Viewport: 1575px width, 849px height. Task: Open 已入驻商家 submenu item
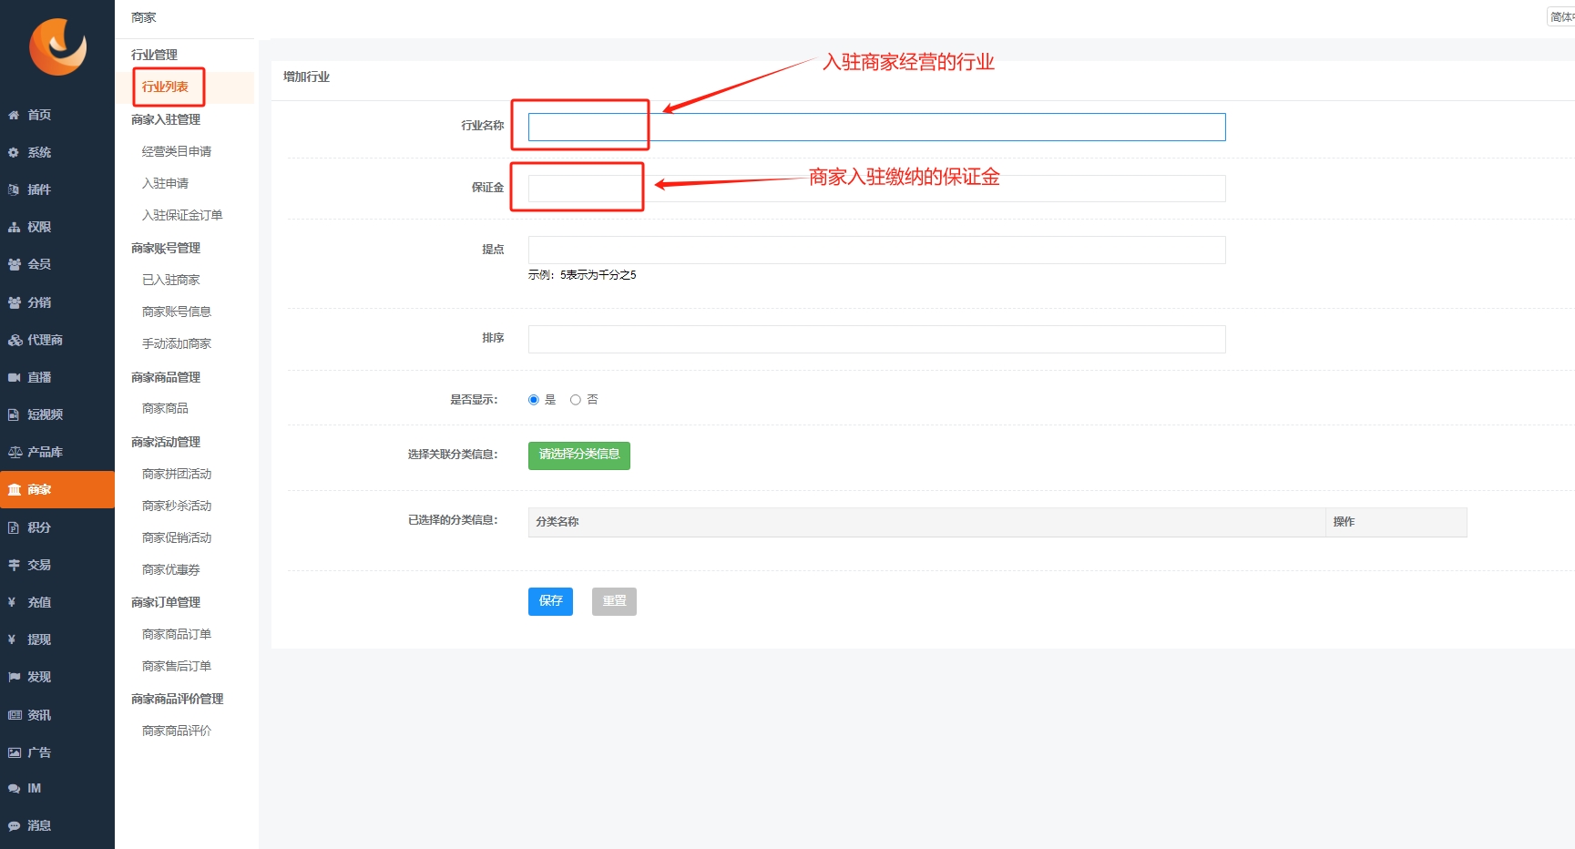(170, 280)
